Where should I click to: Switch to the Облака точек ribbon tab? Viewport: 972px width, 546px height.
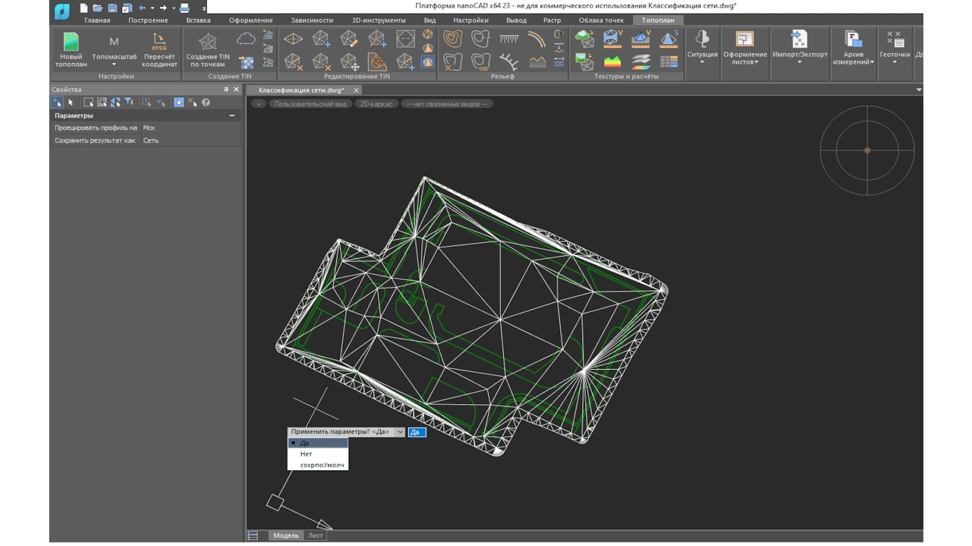[601, 20]
